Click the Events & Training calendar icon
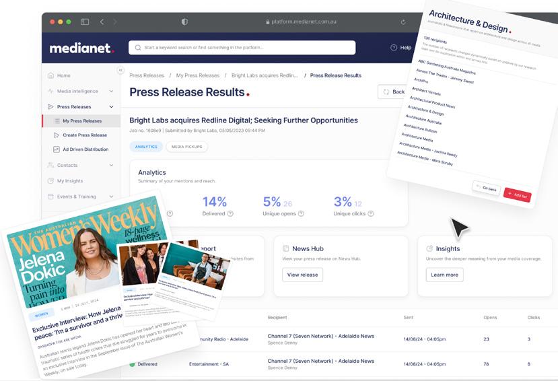Image resolution: width=558 pixels, height=381 pixels. click(50, 197)
